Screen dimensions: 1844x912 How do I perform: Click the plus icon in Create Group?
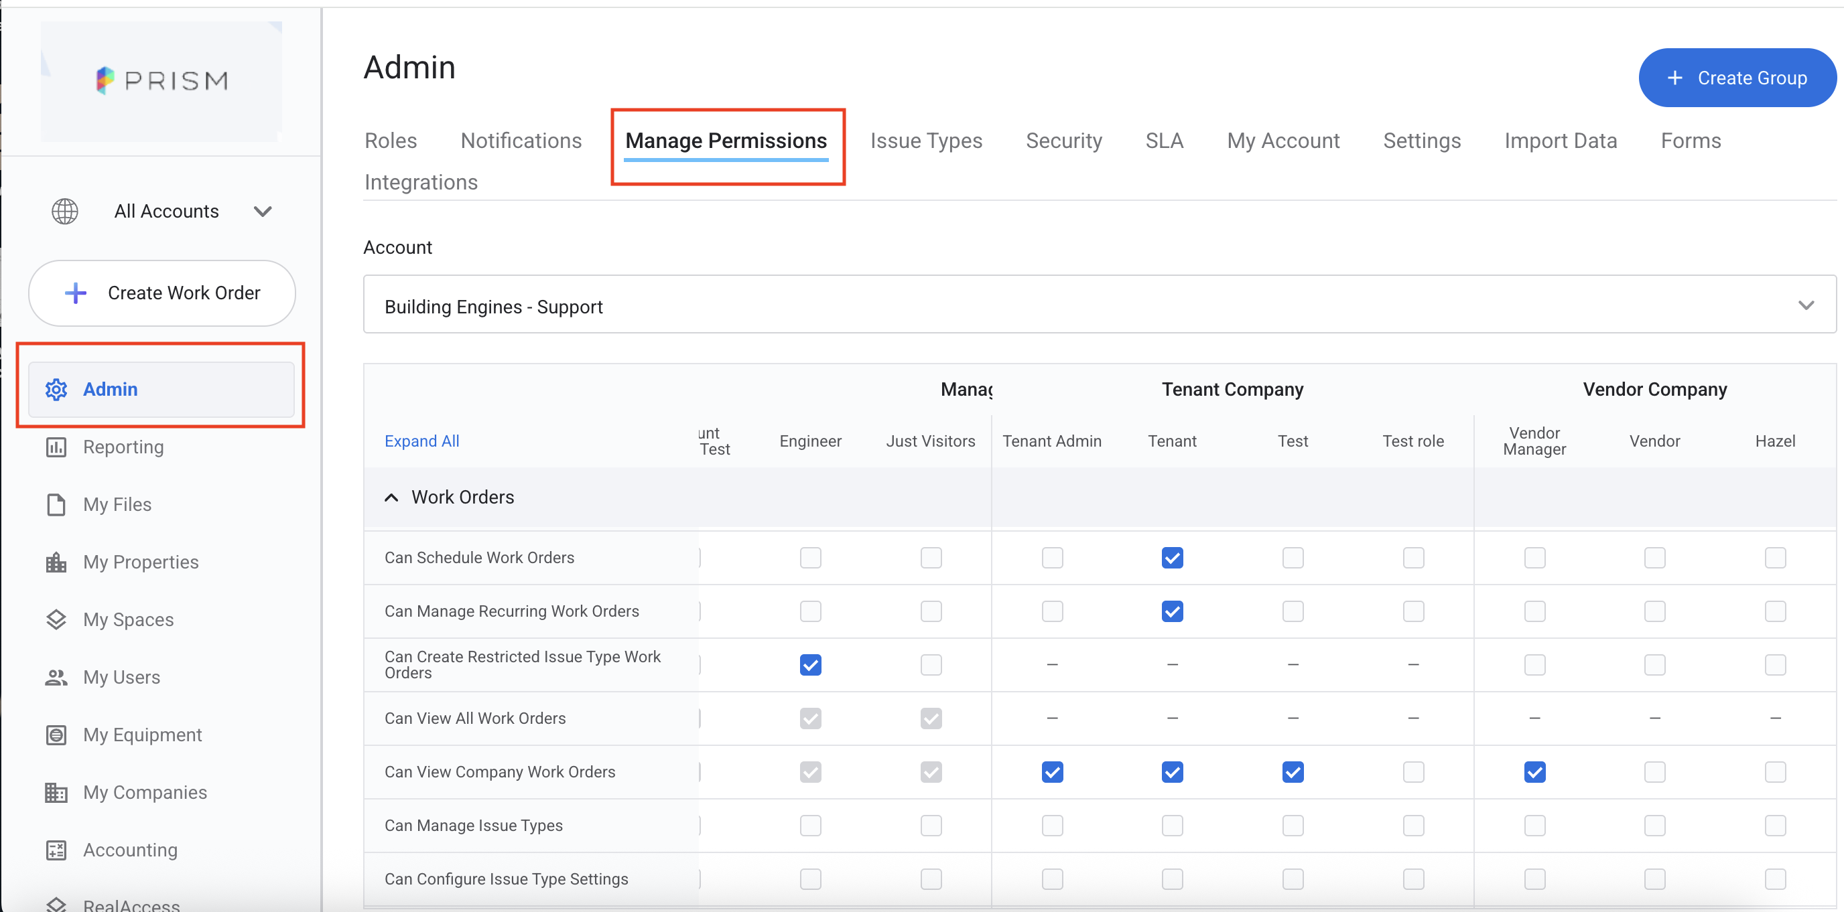coord(1675,78)
